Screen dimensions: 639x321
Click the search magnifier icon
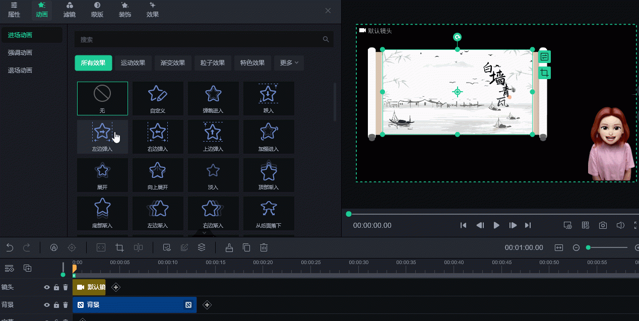click(x=326, y=39)
